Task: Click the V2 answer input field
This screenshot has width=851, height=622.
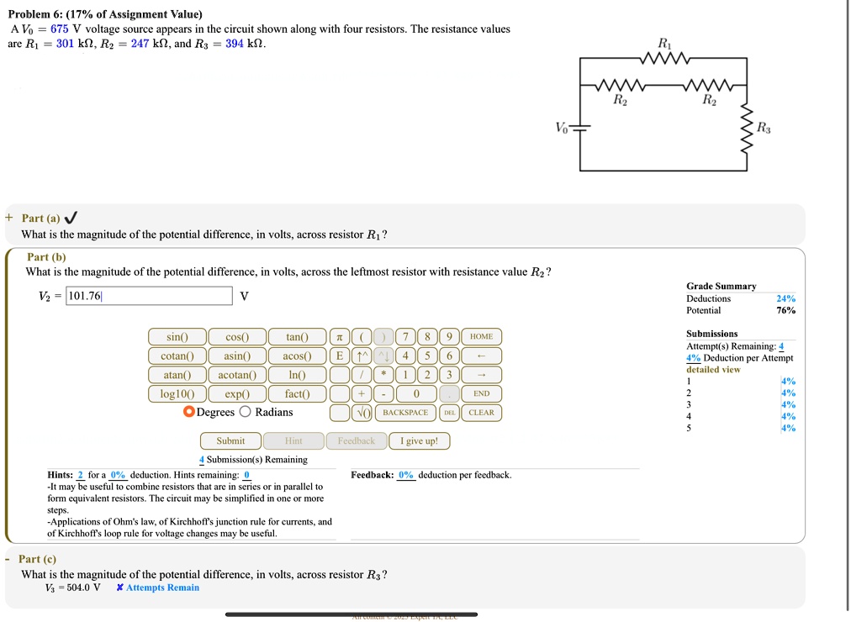Action: [x=149, y=296]
